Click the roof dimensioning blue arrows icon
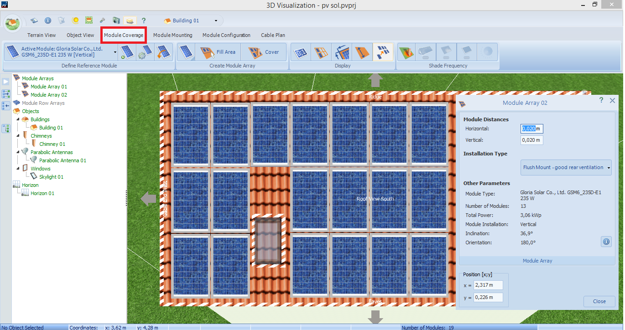Viewport: 625px width, 330px height. click(x=342, y=52)
